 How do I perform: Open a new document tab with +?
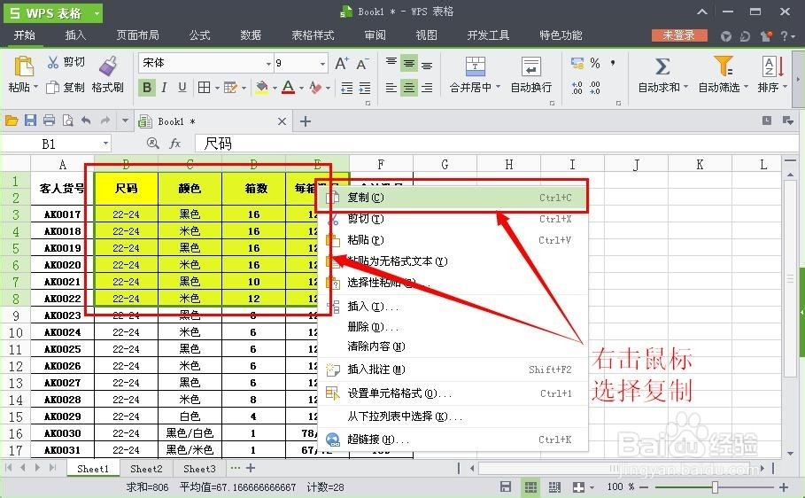(x=306, y=121)
